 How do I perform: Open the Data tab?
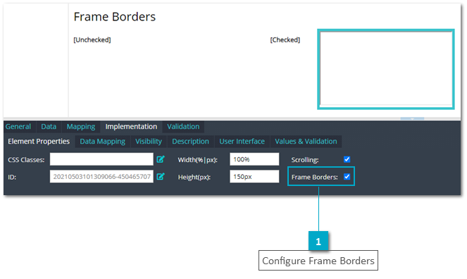point(49,127)
